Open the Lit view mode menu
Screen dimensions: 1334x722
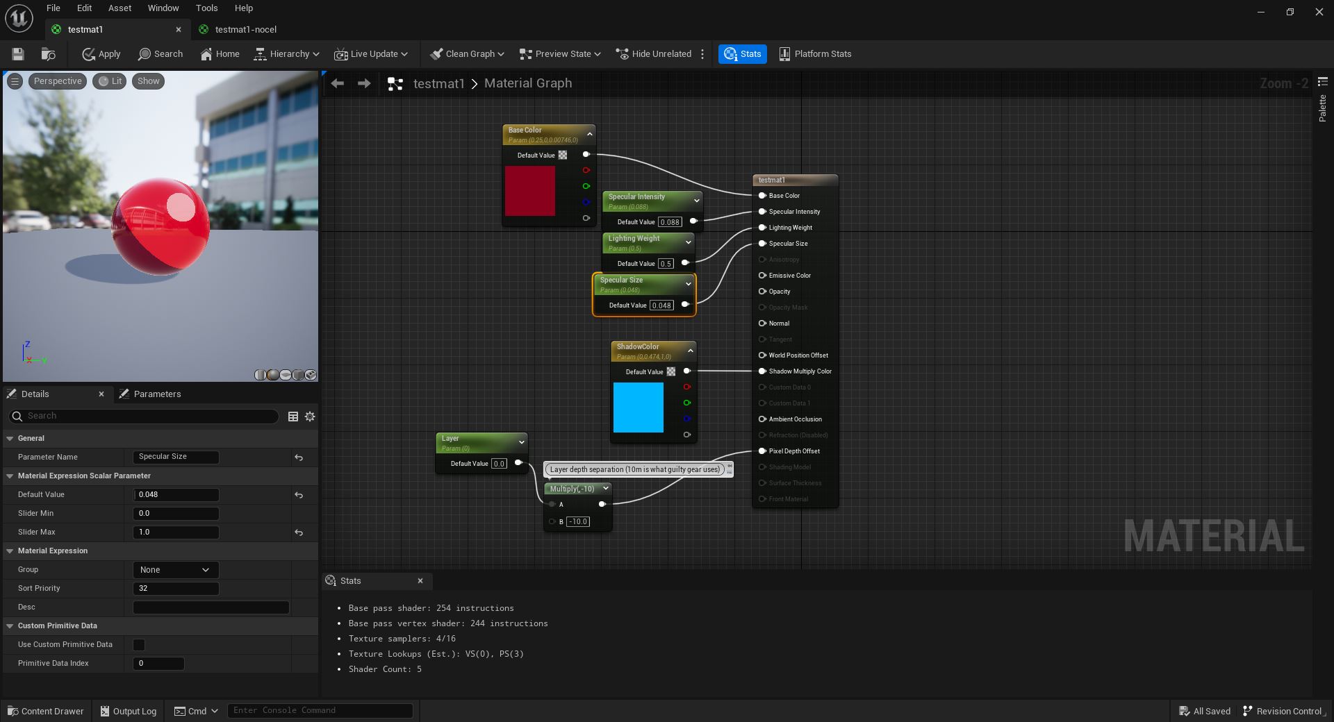click(110, 81)
